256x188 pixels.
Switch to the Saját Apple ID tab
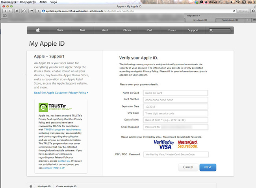point(230,20)
